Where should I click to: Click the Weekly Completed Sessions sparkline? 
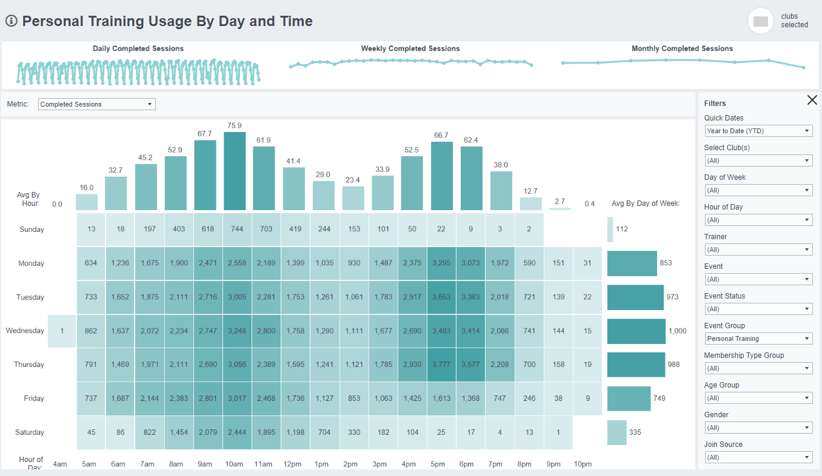click(x=410, y=62)
